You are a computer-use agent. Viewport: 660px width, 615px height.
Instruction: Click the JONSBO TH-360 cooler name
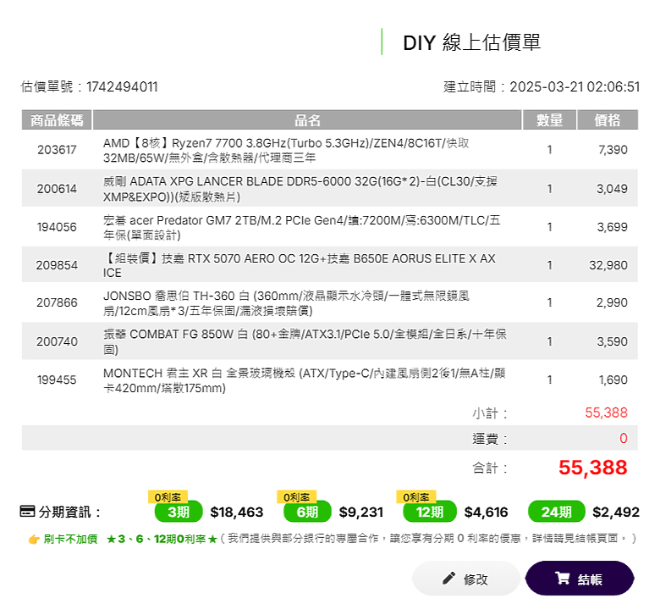286,303
